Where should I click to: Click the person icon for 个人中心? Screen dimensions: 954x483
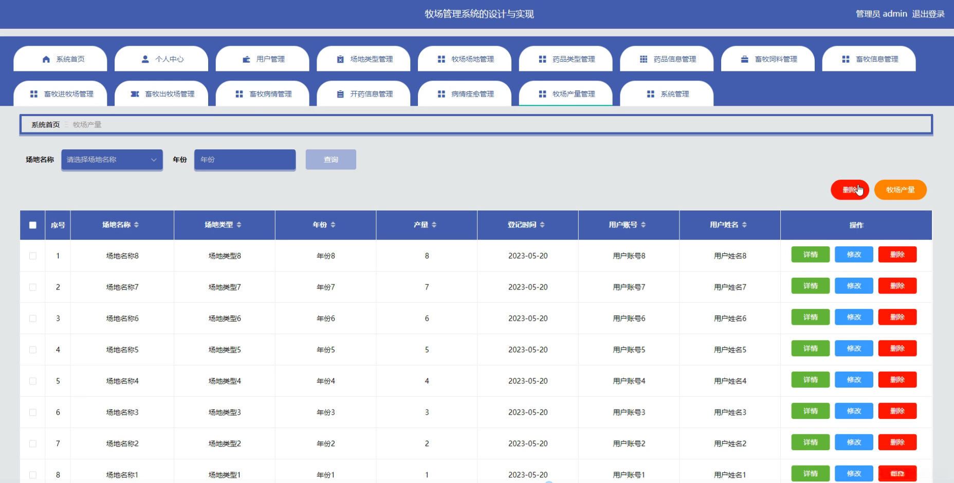click(145, 60)
